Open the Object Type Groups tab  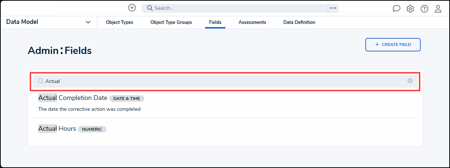coord(171,22)
